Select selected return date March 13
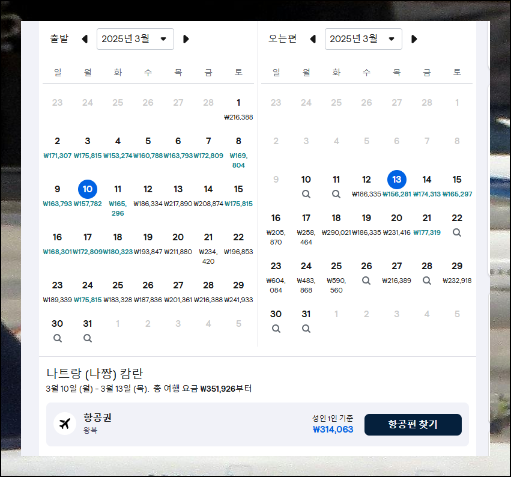The height and width of the screenshot is (477, 511). tap(397, 179)
